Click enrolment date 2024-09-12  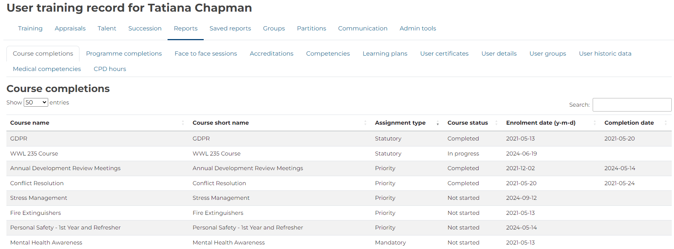[x=522, y=198]
